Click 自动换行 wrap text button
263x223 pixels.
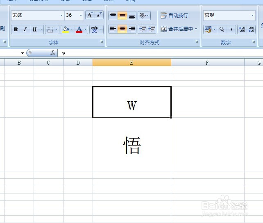[x=174, y=16]
